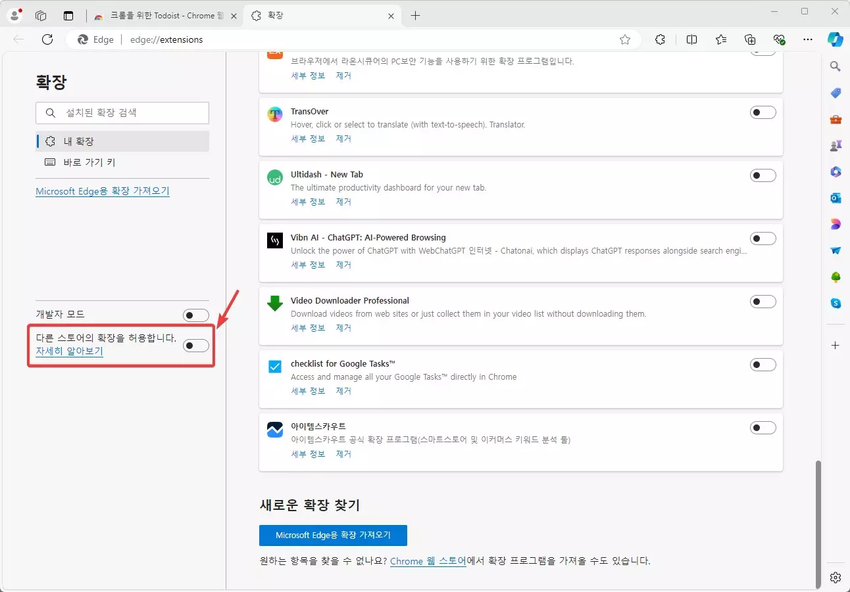The width and height of the screenshot is (850, 592).
Task: Open a new tab with plus button
Action: coord(415,16)
